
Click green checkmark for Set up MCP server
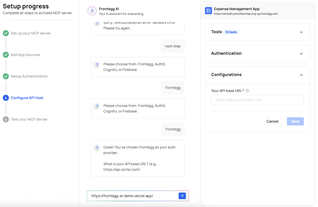click(x=6, y=33)
